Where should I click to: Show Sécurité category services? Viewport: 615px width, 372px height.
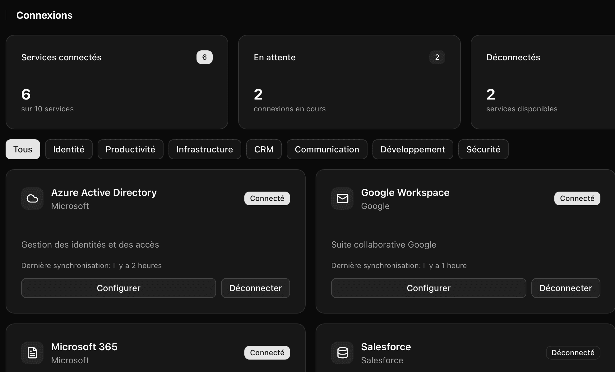point(483,149)
